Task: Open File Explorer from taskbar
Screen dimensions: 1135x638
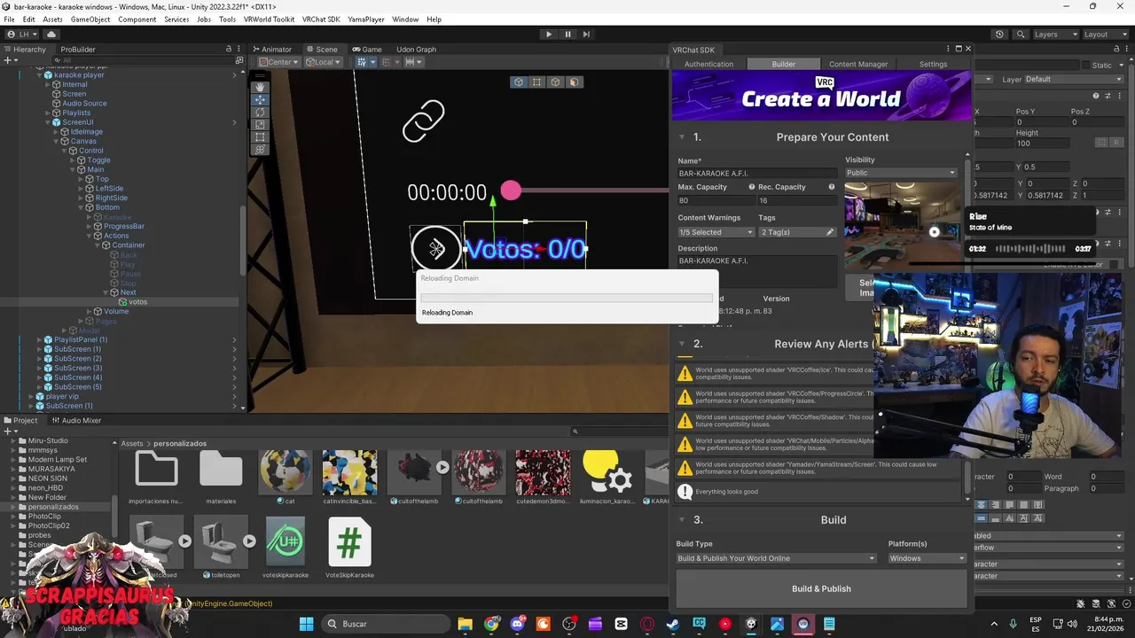Action: [465, 624]
